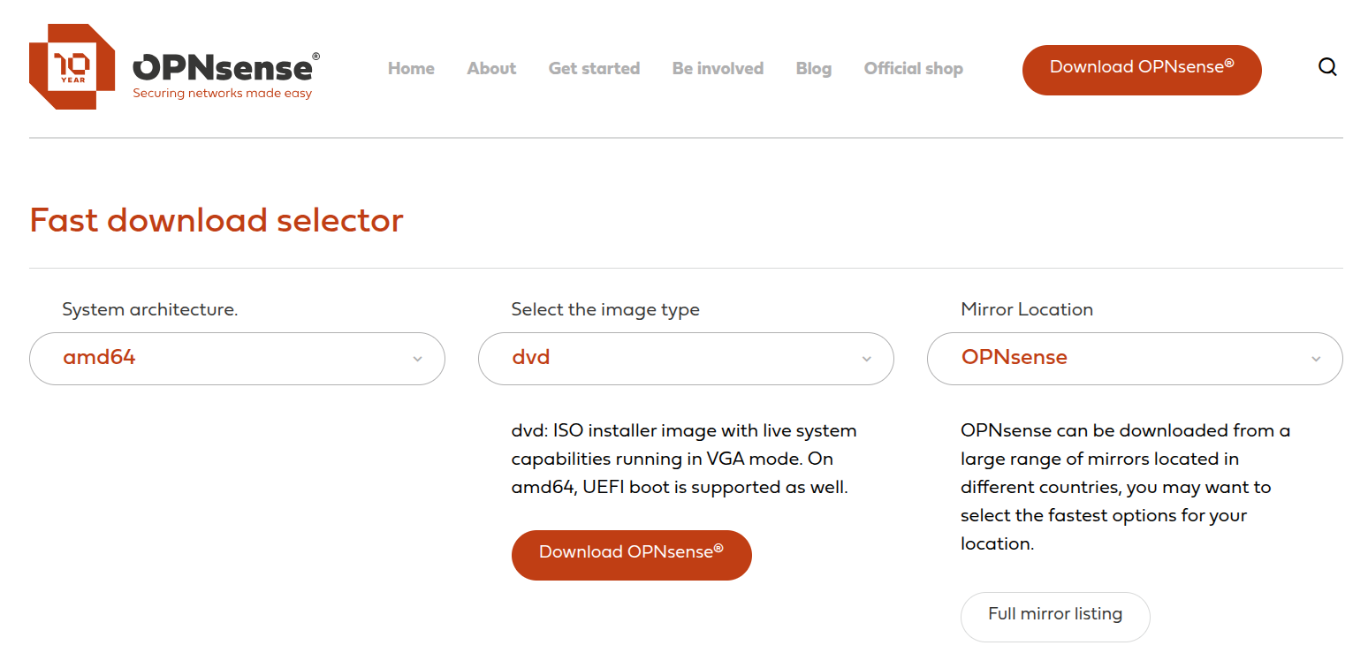
Task: Expand the System architecture amd64 dropdown
Action: (x=237, y=359)
